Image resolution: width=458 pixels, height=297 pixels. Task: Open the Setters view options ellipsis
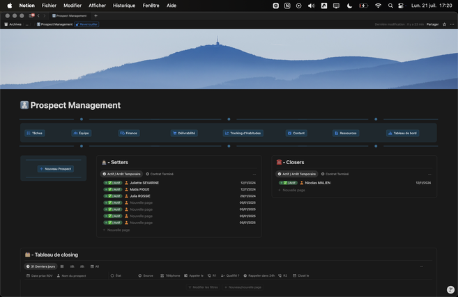click(x=254, y=174)
